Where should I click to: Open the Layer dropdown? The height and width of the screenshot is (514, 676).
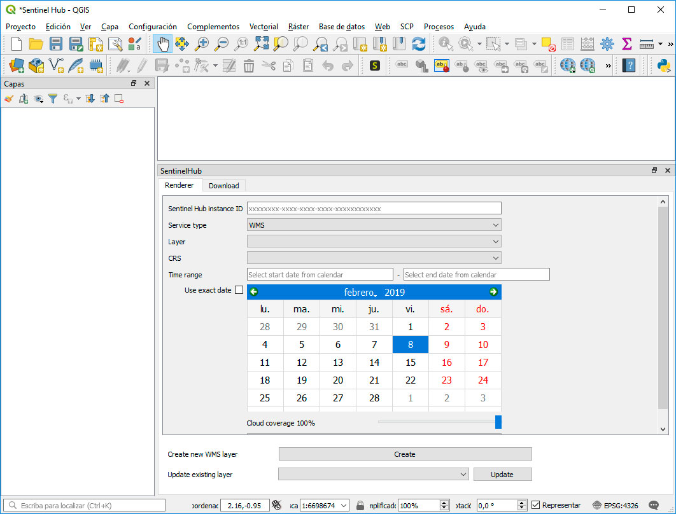click(374, 241)
